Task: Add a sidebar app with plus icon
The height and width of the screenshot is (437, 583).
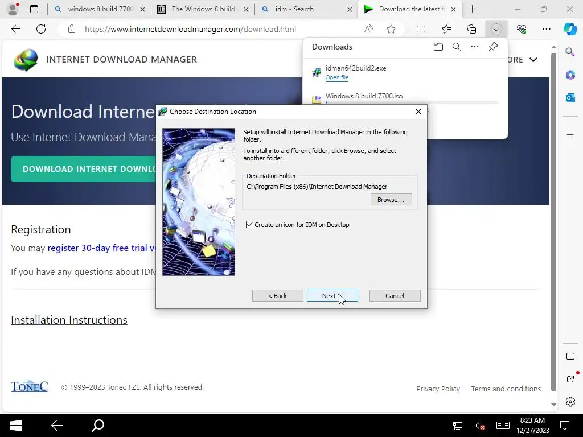Action: tap(570, 134)
